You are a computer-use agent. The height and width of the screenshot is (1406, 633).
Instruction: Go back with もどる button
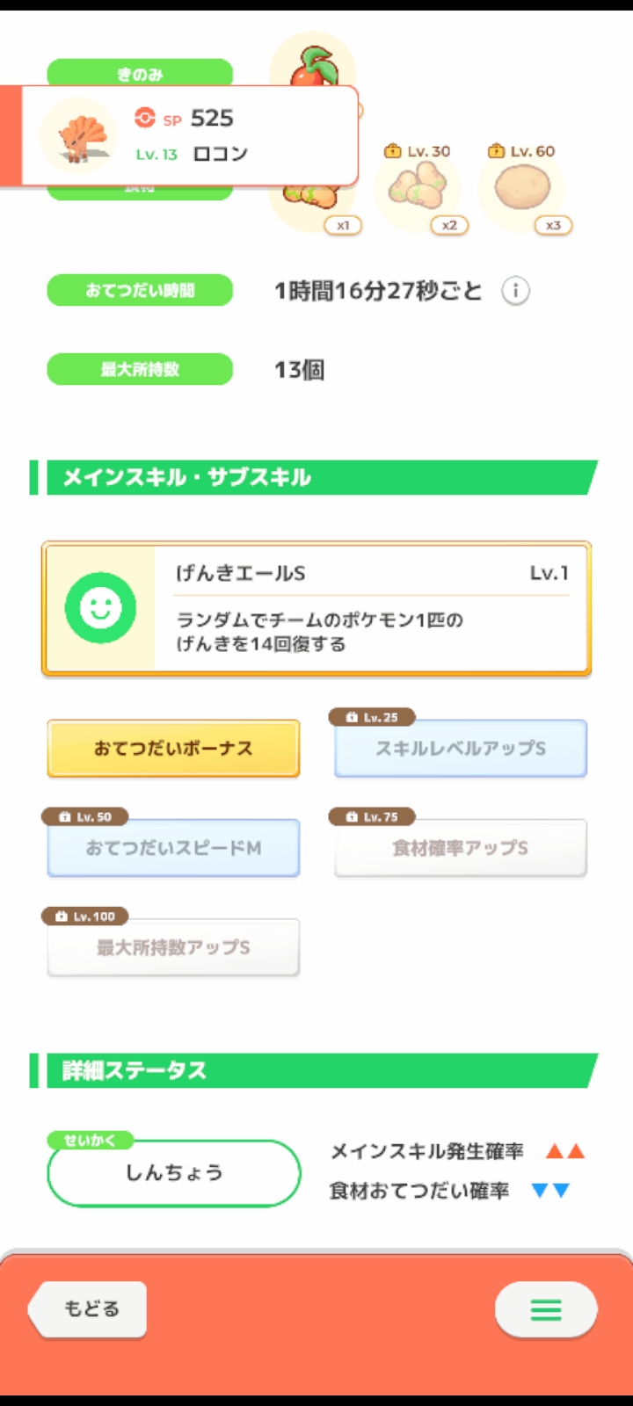[87, 1309]
